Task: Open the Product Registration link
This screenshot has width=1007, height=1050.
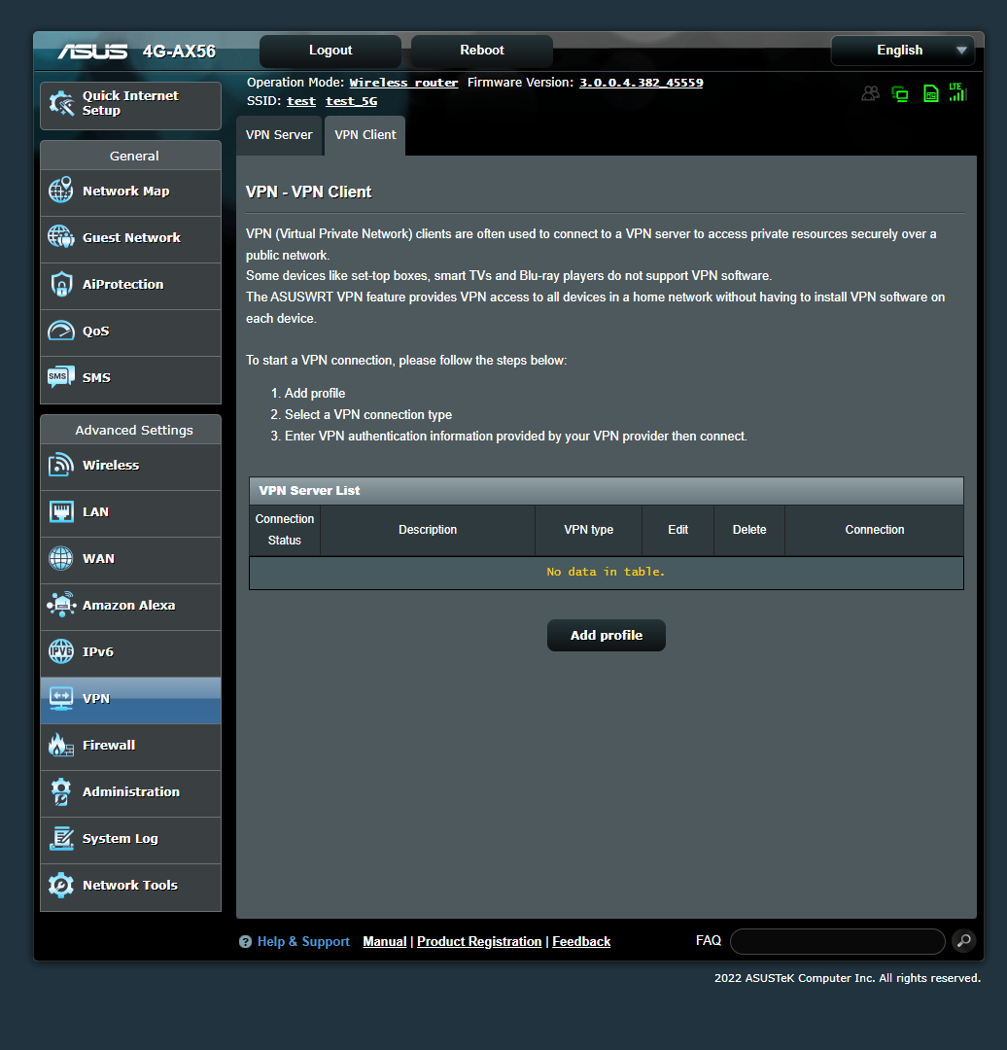Action: [479, 941]
